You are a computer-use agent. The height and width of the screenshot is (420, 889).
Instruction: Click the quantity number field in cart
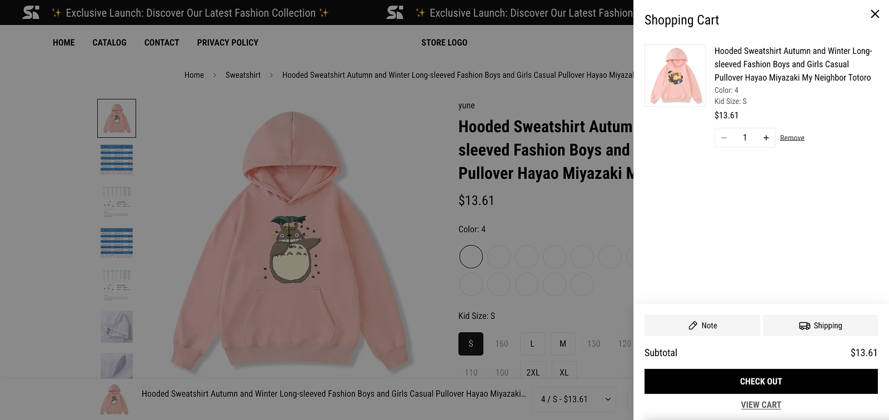745,138
